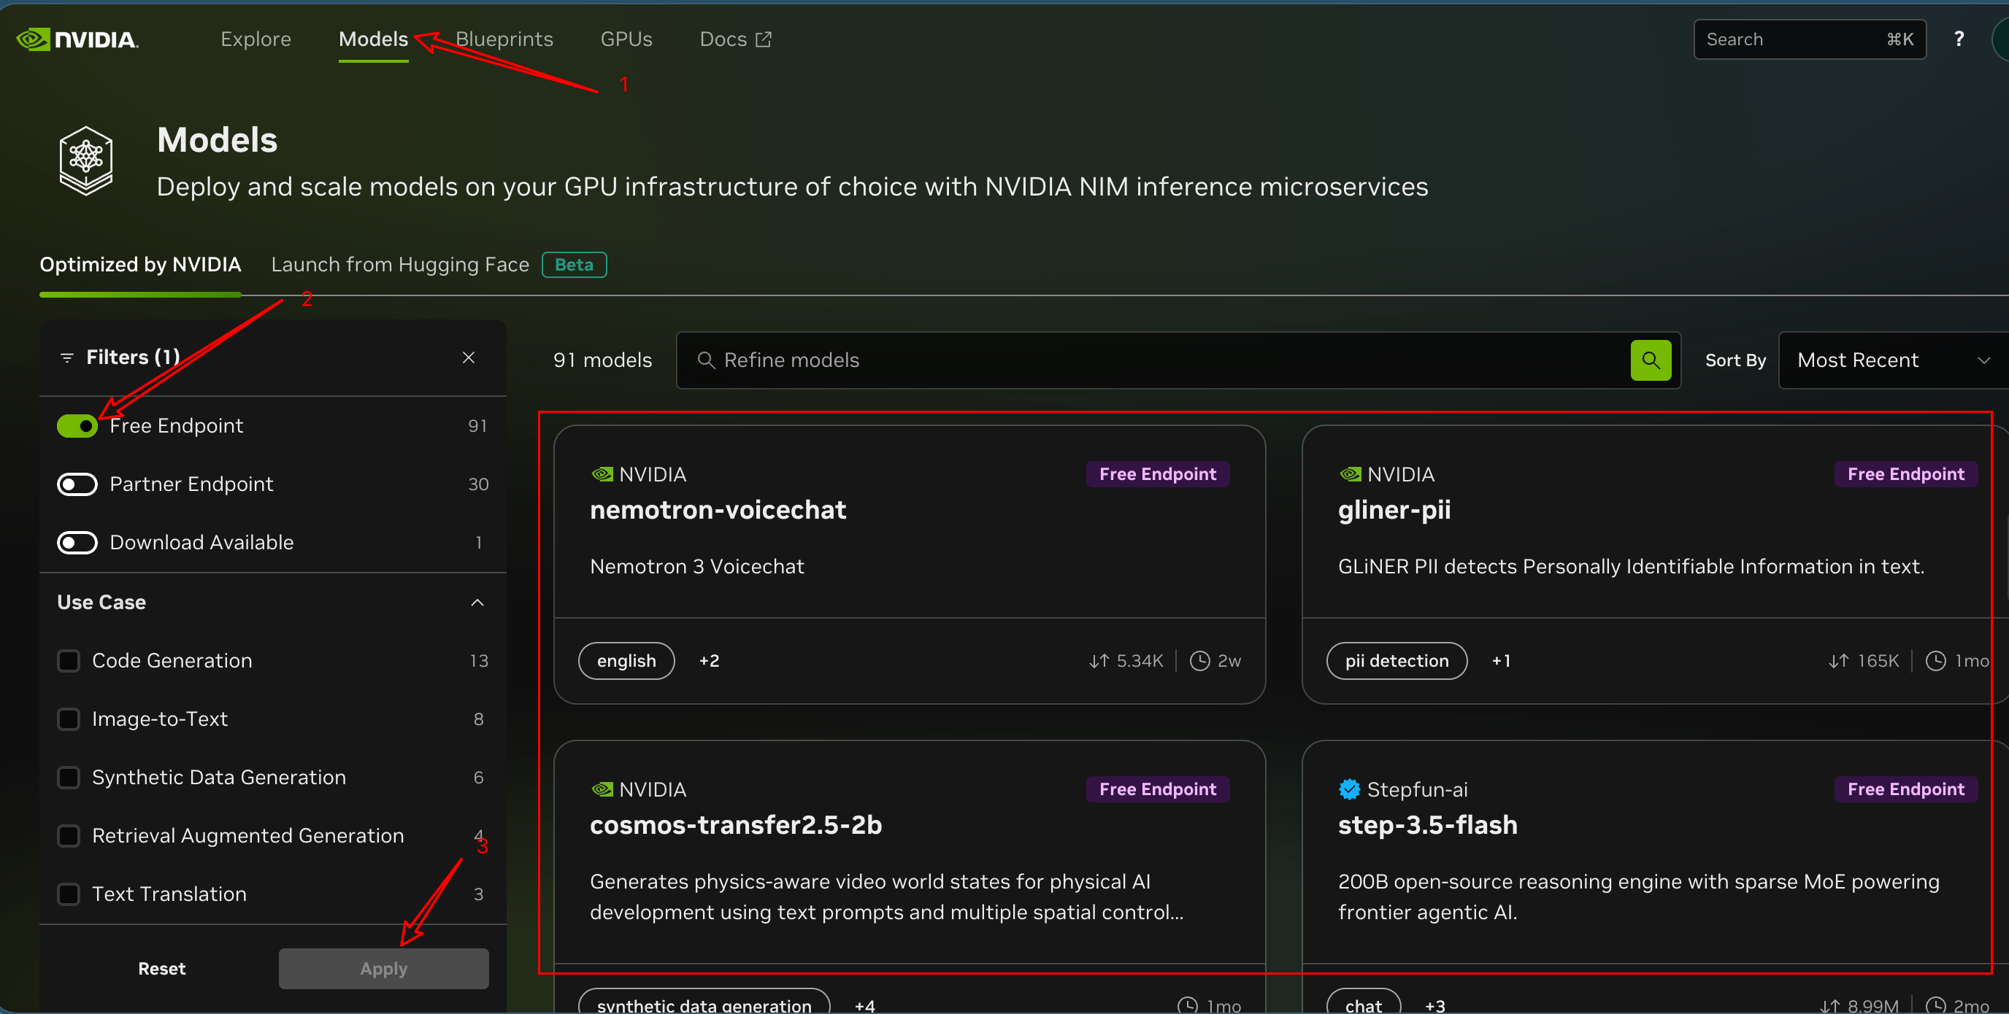Click the green search button for Refine models

point(1651,360)
